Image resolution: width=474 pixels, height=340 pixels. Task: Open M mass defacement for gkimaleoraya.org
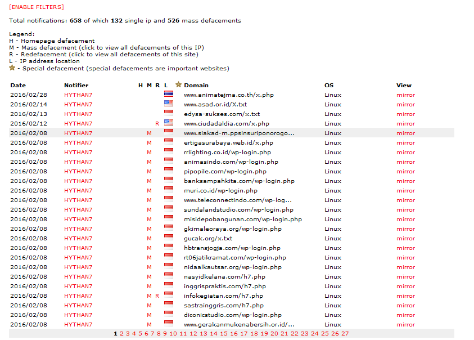click(x=149, y=229)
